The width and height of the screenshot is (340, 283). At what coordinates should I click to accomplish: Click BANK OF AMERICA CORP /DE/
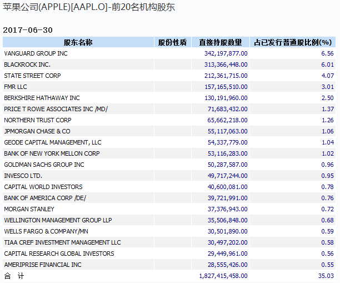point(45,198)
